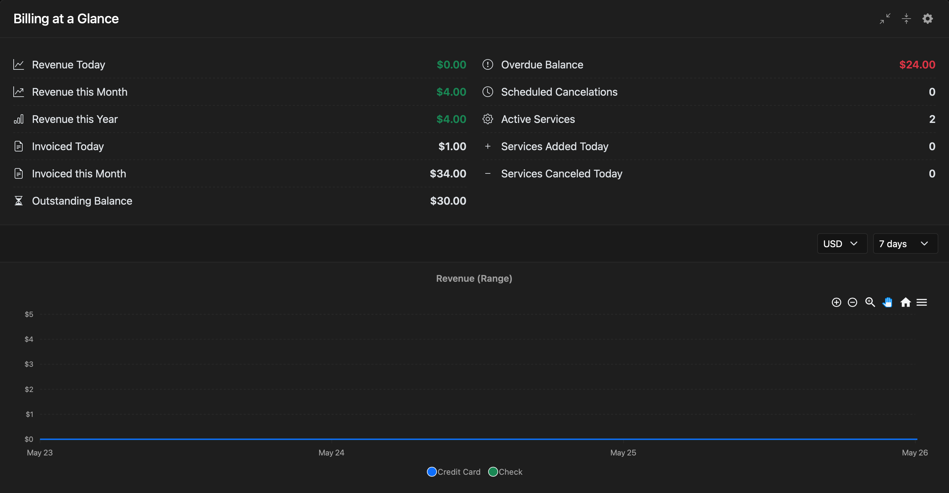The height and width of the screenshot is (493, 949).
Task: Collapse the widget with the vertical arrows icon
Action: pos(906,19)
